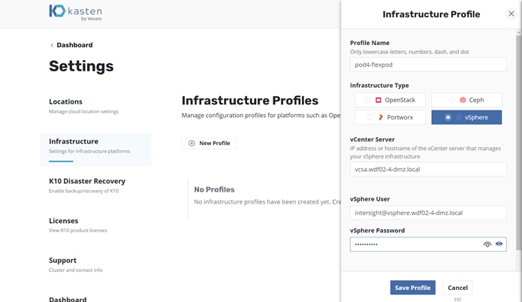Click the New Profile button
Viewport: 522px width, 302px height.
(209, 143)
